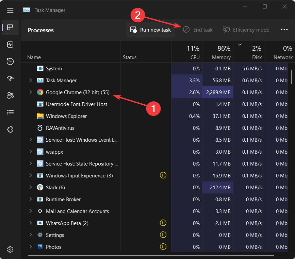Click suspended status icon for Photos

tap(163, 247)
